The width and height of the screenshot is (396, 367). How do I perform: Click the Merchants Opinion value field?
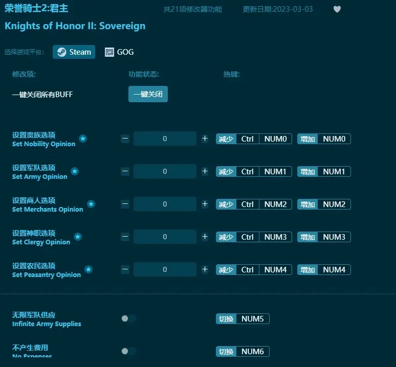(165, 204)
